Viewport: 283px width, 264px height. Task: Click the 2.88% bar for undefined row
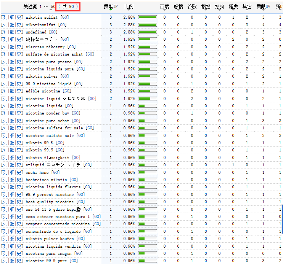click(147, 32)
